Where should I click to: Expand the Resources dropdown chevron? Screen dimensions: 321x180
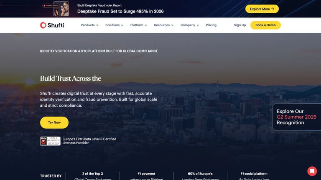click(172, 25)
